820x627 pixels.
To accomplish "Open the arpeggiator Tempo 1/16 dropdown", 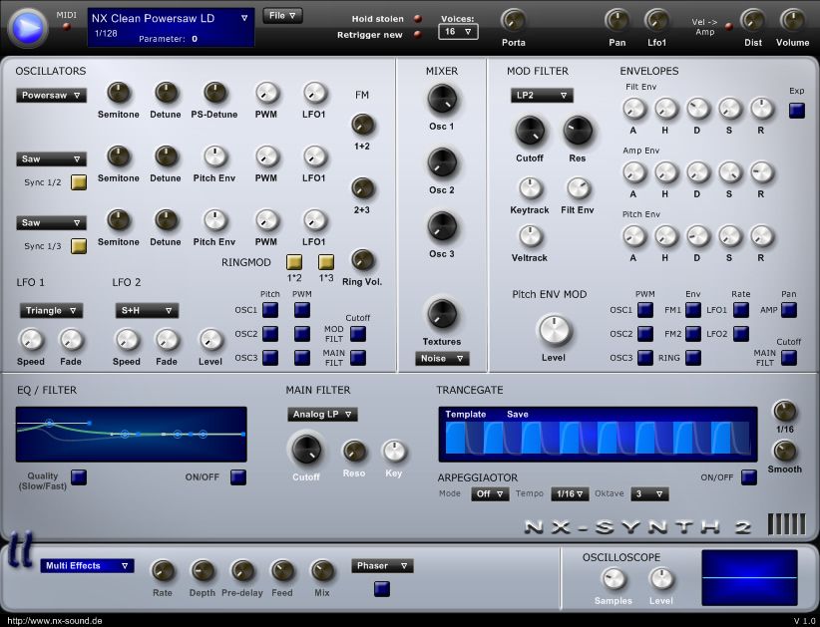I will (570, 493).
